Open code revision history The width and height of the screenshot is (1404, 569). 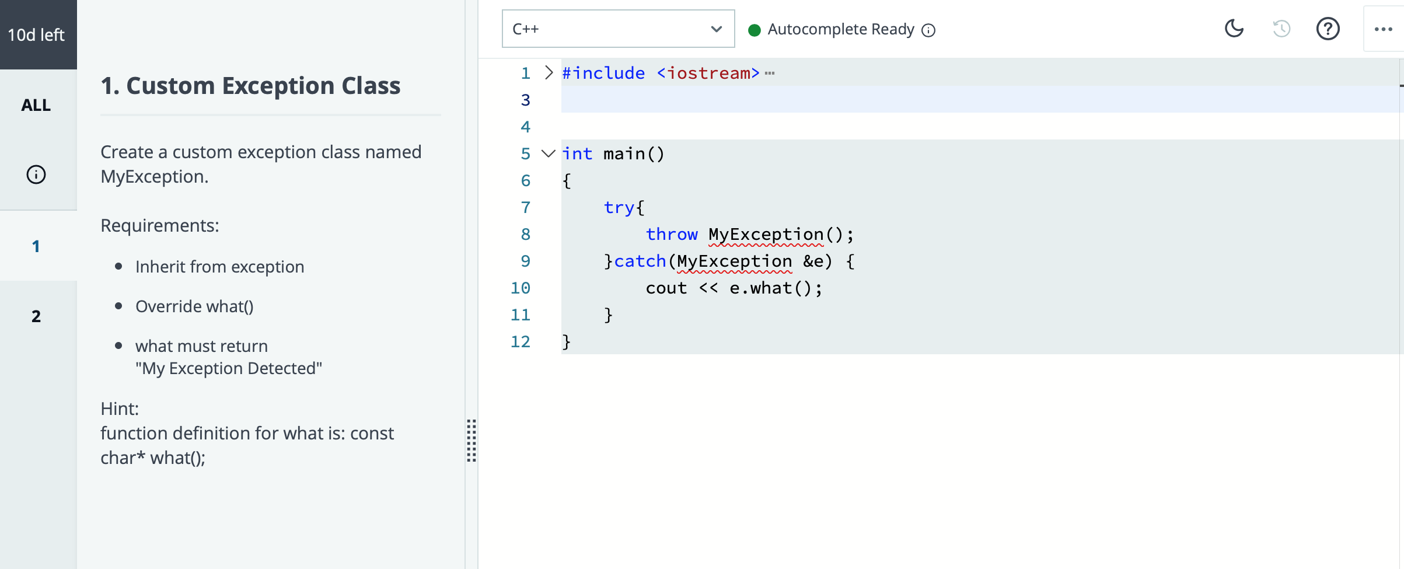click(x=1281, y=28)
